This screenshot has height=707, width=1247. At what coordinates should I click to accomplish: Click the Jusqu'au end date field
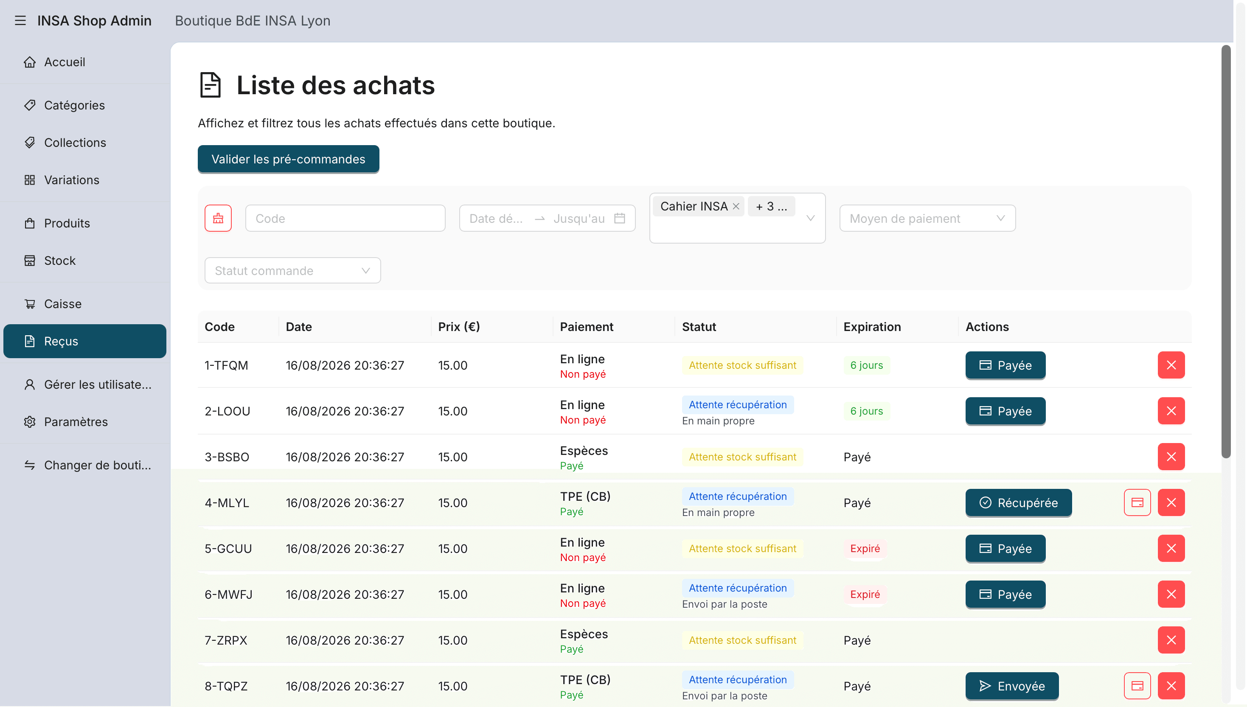click(579, 219)
